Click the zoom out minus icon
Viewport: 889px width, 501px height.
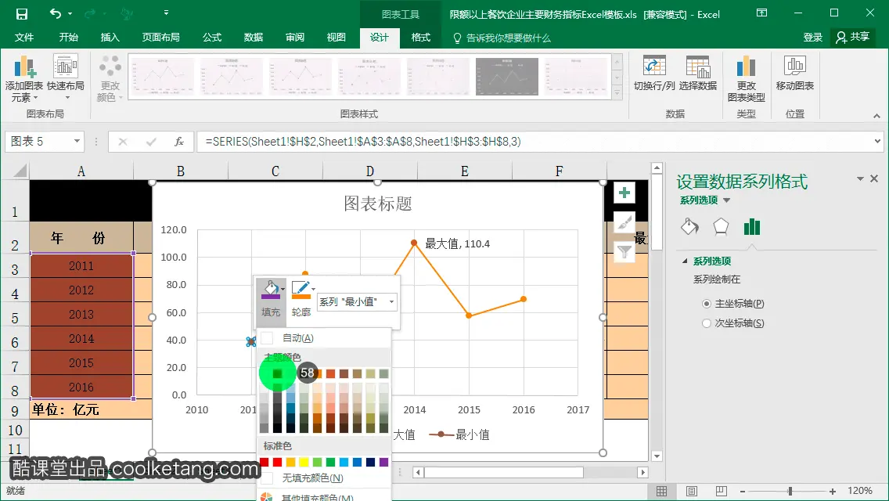click(x=743, y=492)
